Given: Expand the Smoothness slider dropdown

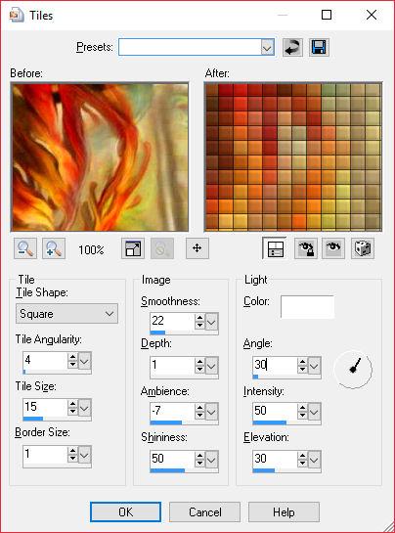Looking at the screenshot, I should tap(211, 322).
